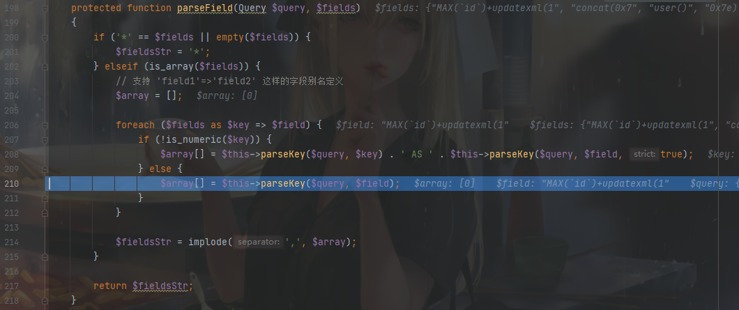This screenshot has height=310, width=739.
Task: Toggle breakpoint on line number 204
Action: 11,96
